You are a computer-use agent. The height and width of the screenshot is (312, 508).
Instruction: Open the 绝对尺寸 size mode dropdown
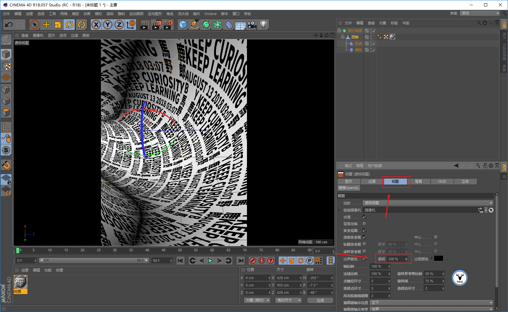[289, 300]
